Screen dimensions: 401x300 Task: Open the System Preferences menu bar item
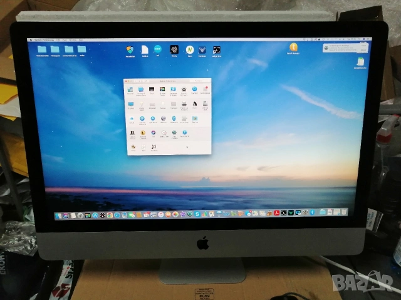[44, 40]
